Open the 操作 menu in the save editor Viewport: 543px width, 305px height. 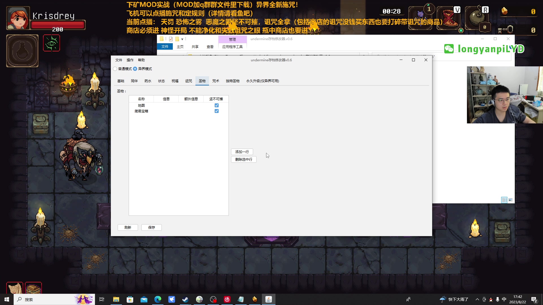coord(130,60)
